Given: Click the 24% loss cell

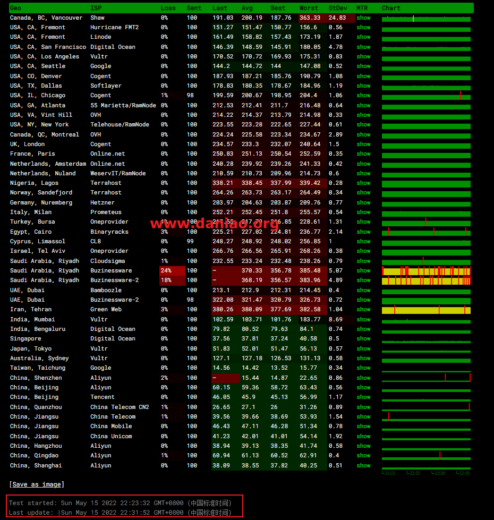Looking at the screenshot, I should (x=173, y=270).
